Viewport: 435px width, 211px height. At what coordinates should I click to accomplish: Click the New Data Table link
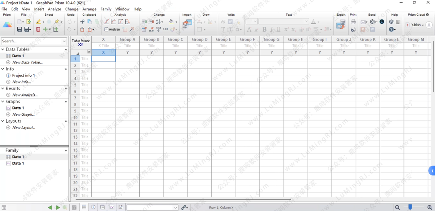(x=27, y=62)
